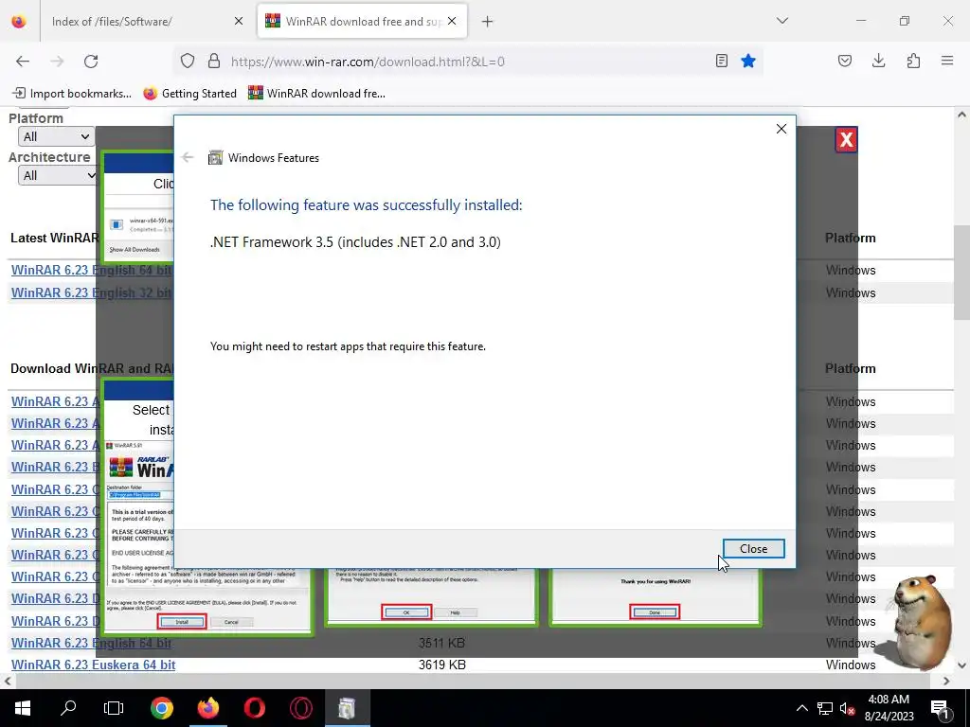Click the address bar URL field
The height and width of the screenshot is (727, 970).
(470, 62)
